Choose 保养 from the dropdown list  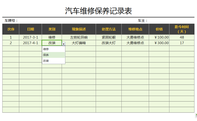(46, 55)
